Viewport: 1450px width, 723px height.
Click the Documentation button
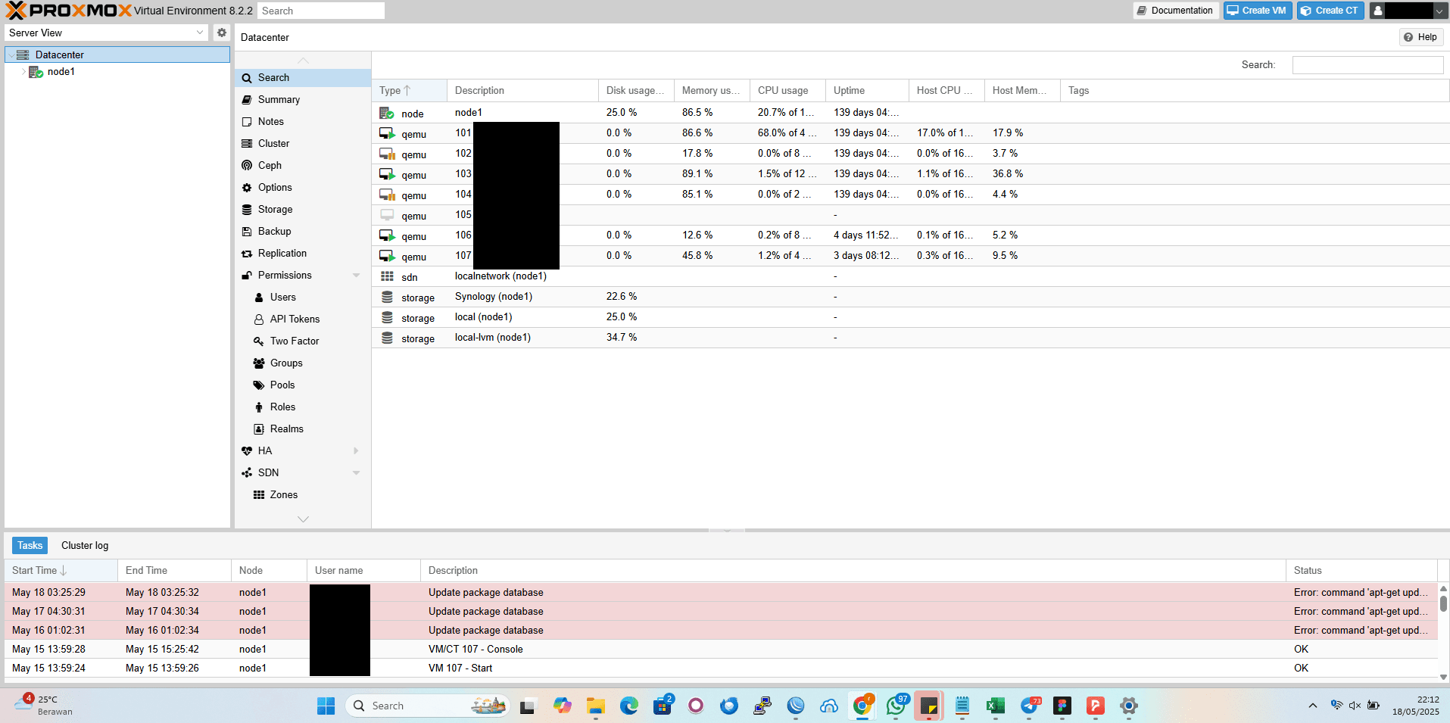pyautogui.click(x=1175, y=11)
